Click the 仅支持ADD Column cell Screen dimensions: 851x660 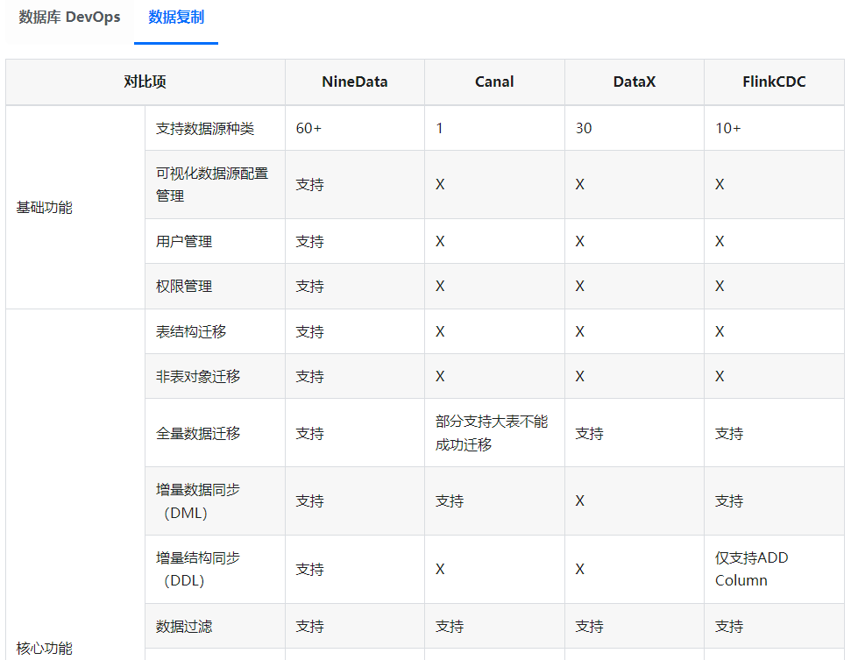point(752,569)
